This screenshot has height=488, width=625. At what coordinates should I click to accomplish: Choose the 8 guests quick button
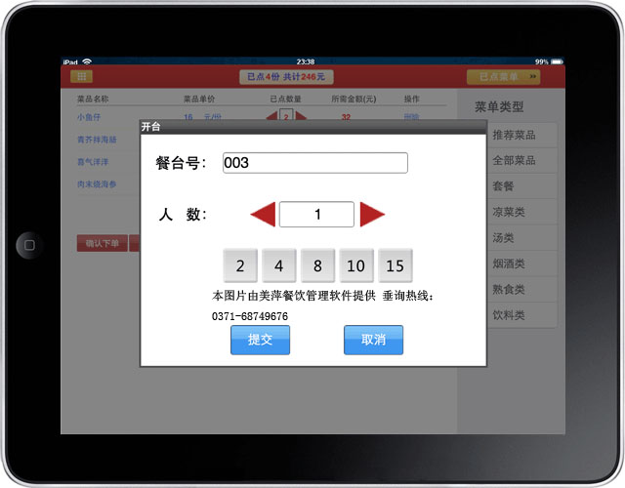(317, 265)
